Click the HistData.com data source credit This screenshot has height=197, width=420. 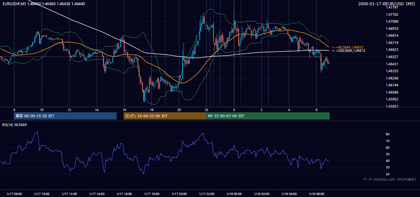point(389,179)
